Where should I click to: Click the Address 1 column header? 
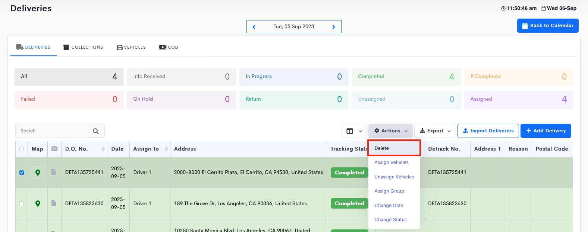tap(487, 149)
